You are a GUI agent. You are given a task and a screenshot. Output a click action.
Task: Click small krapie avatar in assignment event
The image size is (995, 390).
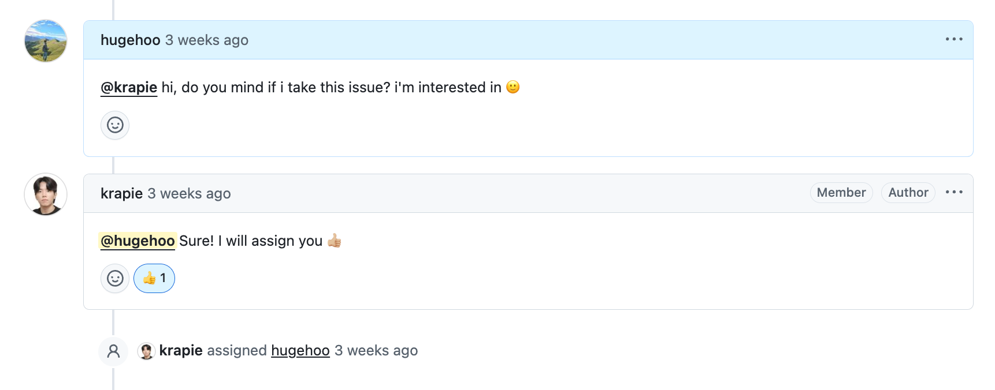[x=147, y=351]
